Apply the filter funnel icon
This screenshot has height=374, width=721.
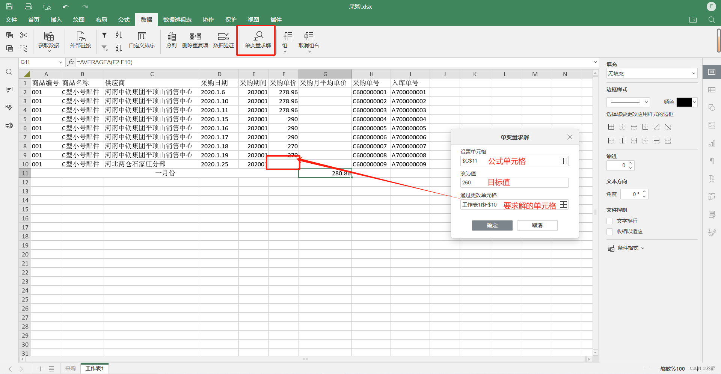point(104,35)
